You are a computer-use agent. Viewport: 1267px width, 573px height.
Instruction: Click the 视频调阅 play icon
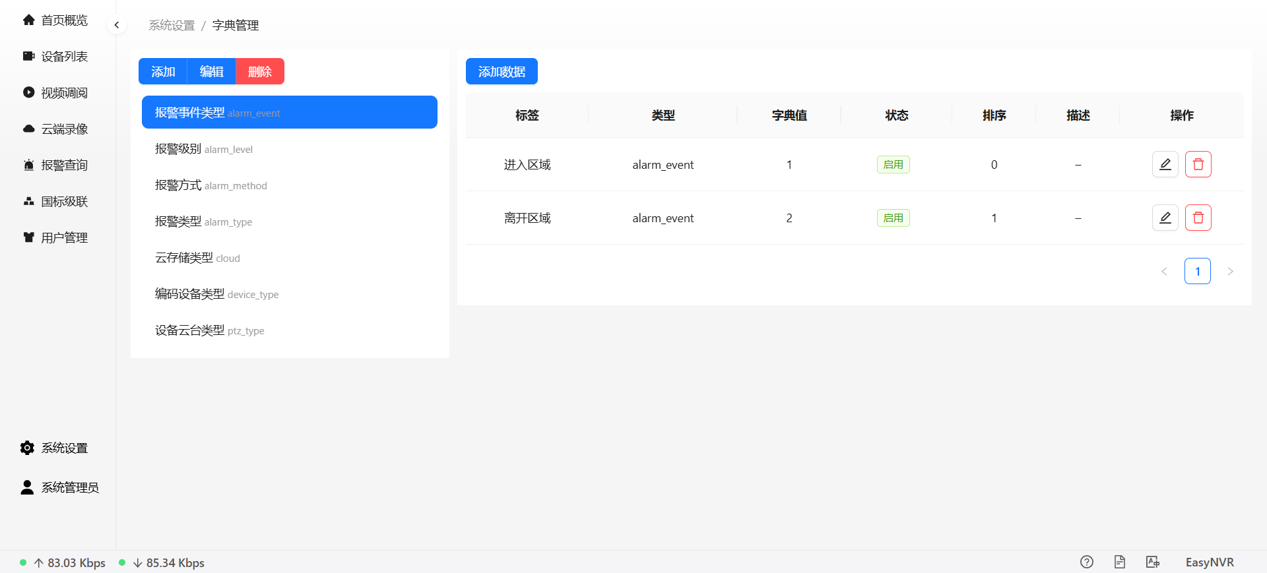28,92
